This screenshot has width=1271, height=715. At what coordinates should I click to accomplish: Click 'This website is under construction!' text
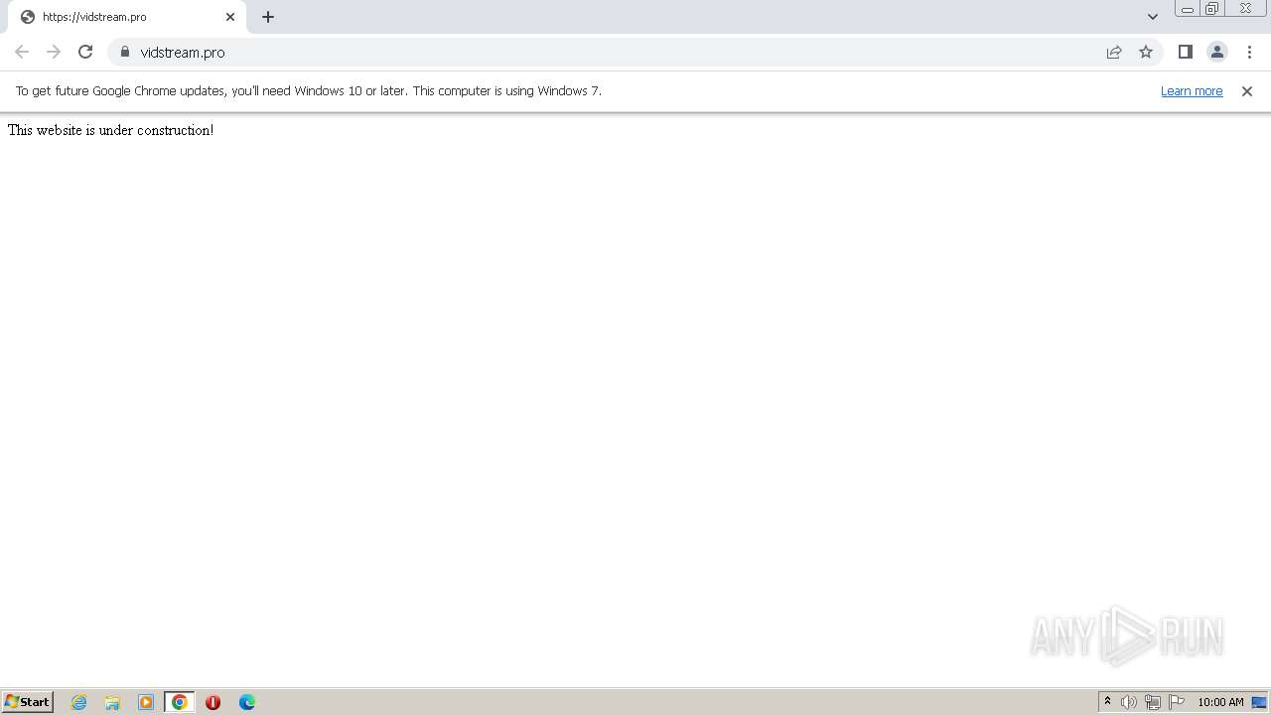(110, 130)
